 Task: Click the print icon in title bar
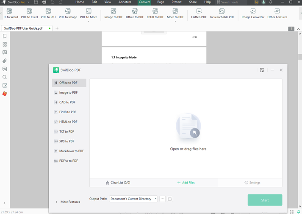44,2
